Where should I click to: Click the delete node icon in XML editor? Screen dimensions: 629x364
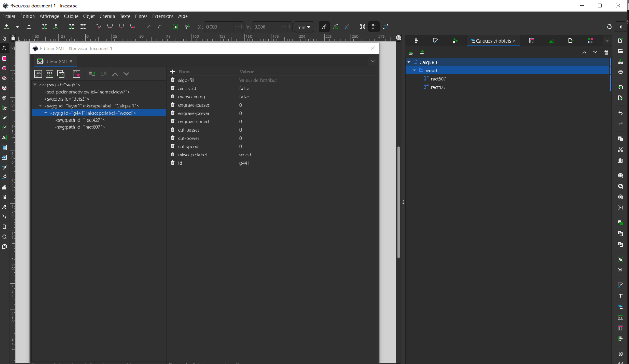[x=77, y=74]
